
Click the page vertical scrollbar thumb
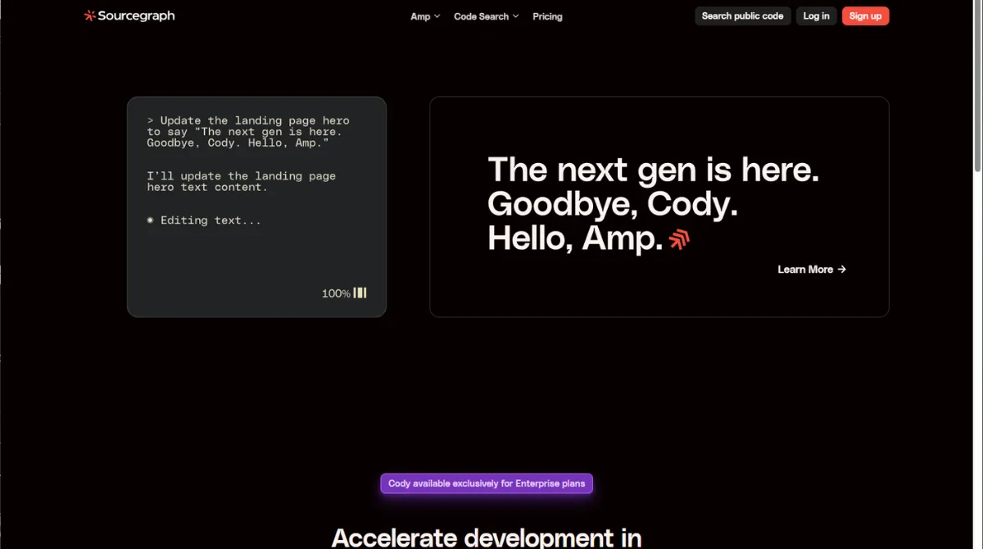pyautogui.click(x=977, y=86)
